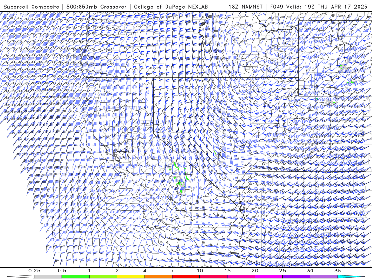Select the magenta 20–25 color bar segment
The height and width of the screenshot is (279, 372).
click(269, 277)
